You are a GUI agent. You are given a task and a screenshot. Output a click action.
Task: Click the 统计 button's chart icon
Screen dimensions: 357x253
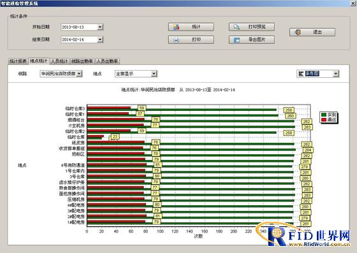176,27
